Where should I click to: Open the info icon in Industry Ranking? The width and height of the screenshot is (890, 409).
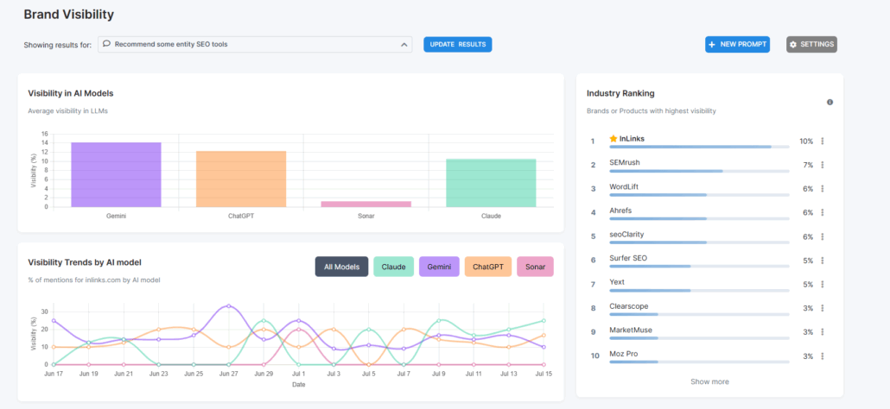point(830,102)
